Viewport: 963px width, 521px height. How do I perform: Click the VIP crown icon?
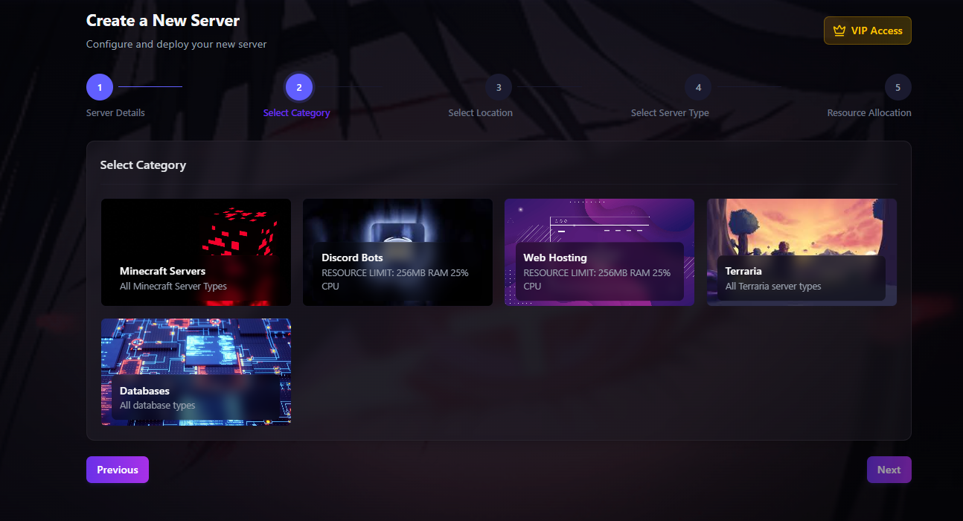point(839,31)
